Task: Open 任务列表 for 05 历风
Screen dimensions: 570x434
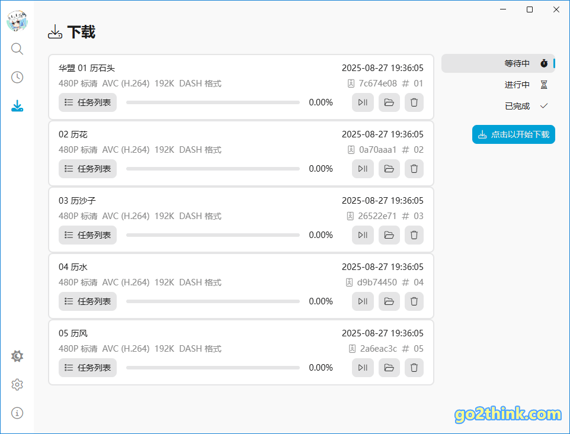Action: pyautogui.click(x=88, y=368)
